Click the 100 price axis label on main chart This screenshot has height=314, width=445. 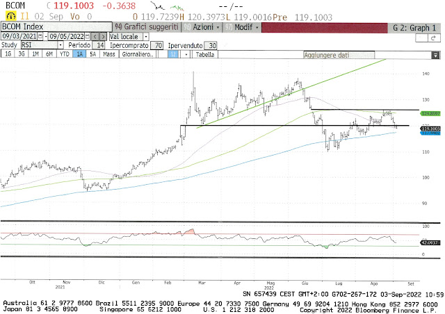point(426,178)
